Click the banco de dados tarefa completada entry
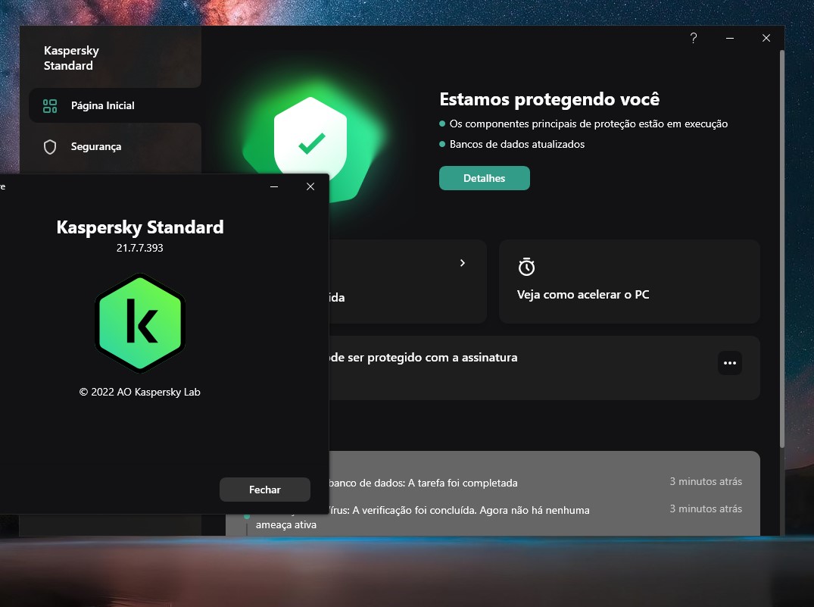 423,483
